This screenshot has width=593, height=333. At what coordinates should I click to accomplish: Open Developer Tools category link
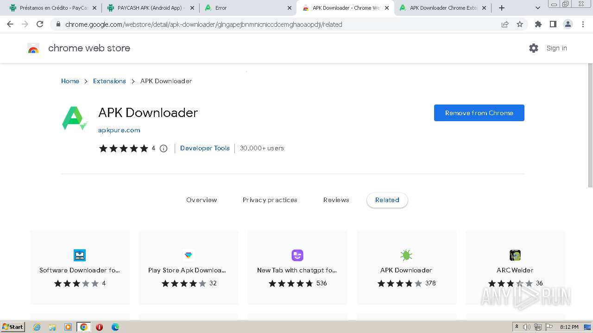(205, 148)
